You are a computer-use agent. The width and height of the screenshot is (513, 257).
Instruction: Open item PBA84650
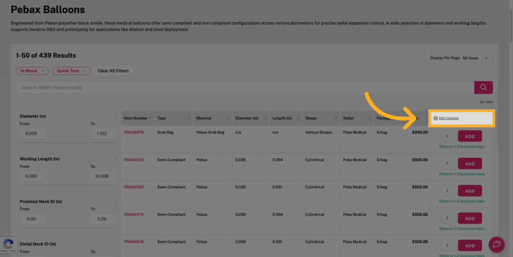[x=134, y=160]
